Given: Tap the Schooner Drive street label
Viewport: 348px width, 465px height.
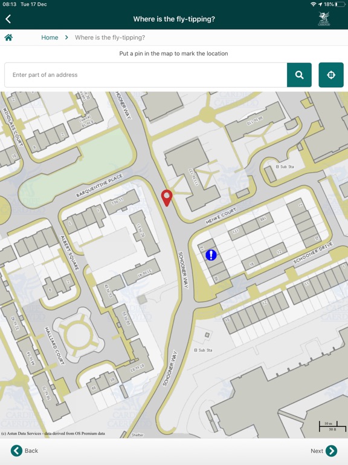Looking at the screenshot, I should [x=313, y=252].
